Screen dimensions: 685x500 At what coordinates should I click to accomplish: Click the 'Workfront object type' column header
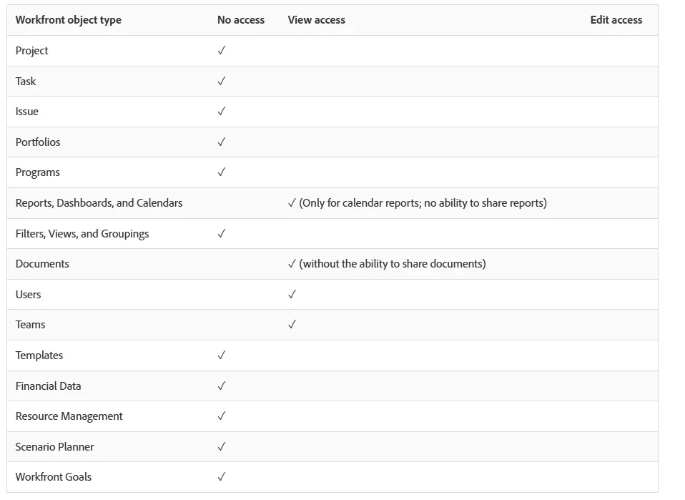pyautogui.click(x=69, y=20)
